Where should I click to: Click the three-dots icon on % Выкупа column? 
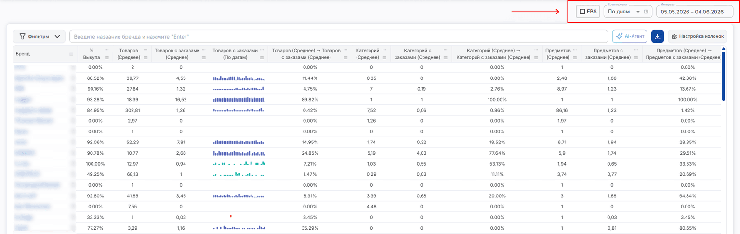107,50
